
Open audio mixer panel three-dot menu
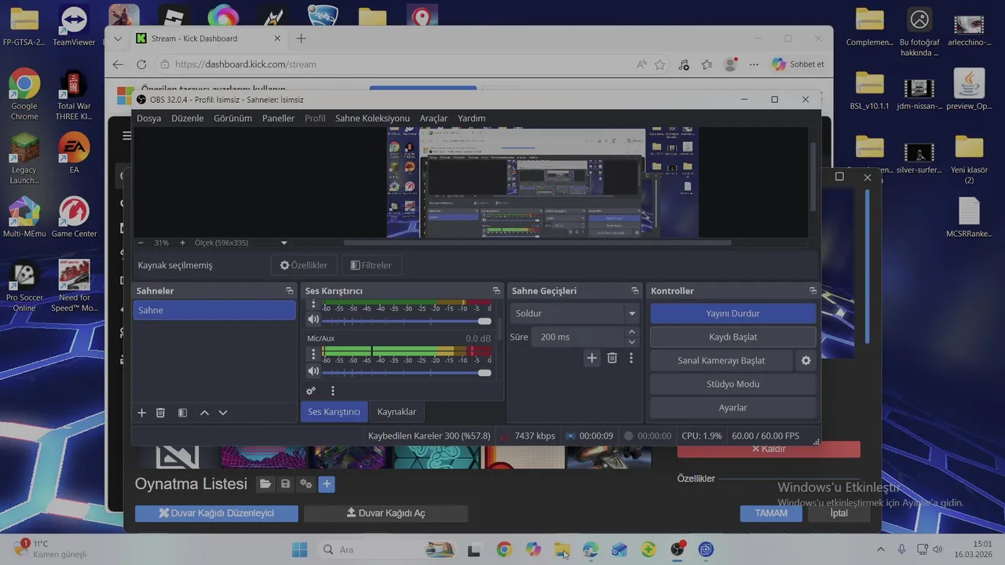[333, 391]
